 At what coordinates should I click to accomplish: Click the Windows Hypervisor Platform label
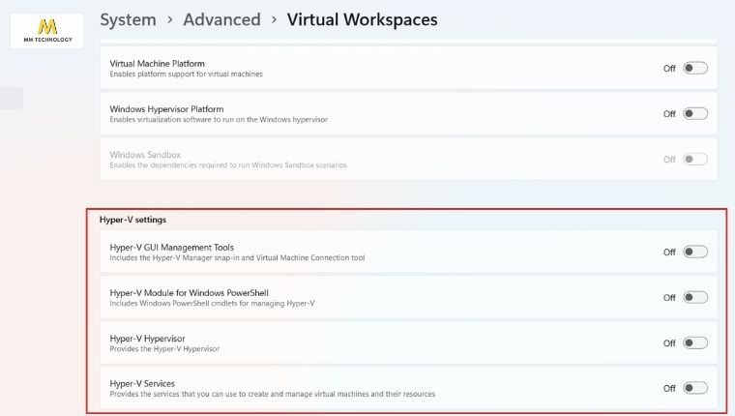[166, 108]
